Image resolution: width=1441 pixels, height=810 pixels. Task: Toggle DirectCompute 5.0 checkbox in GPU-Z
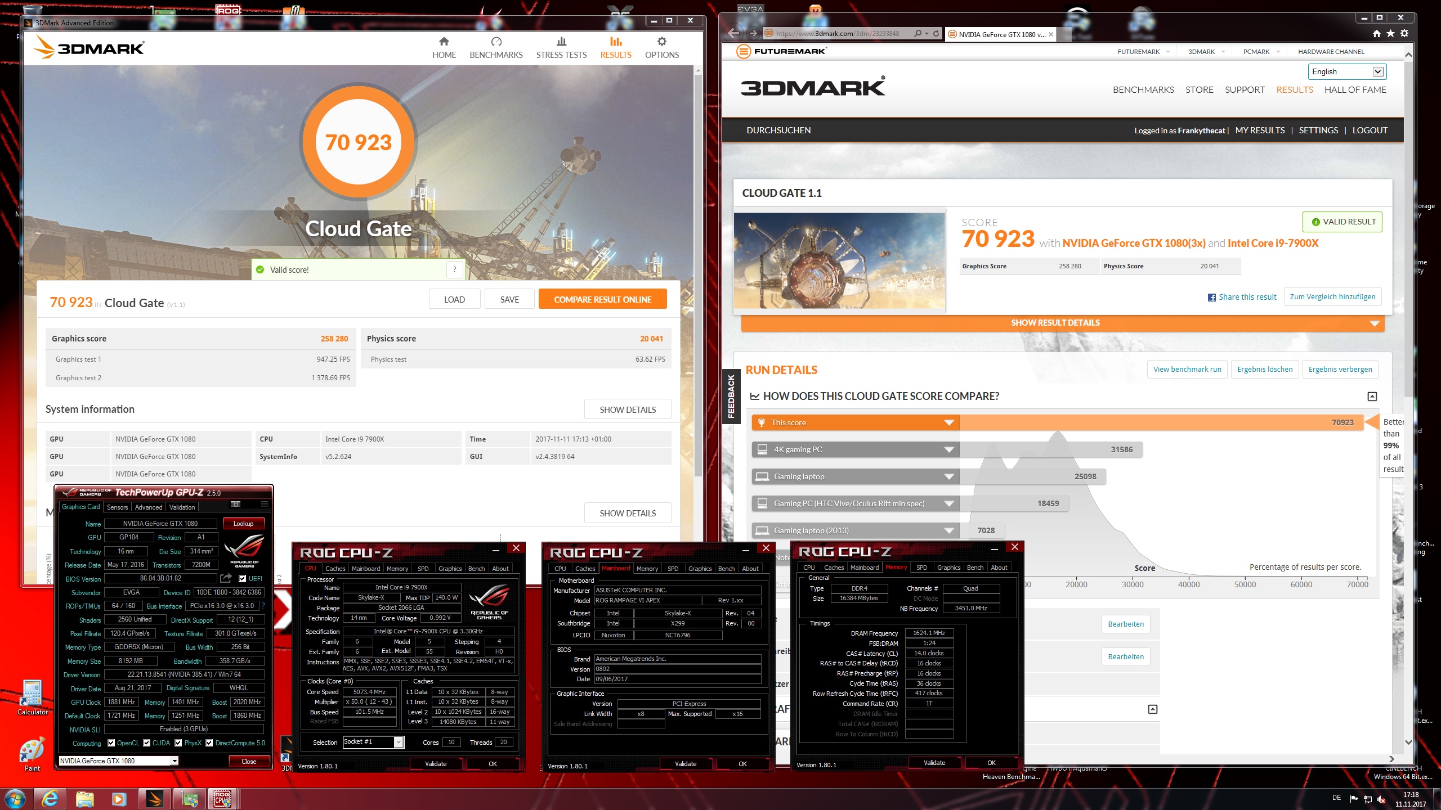209,743
